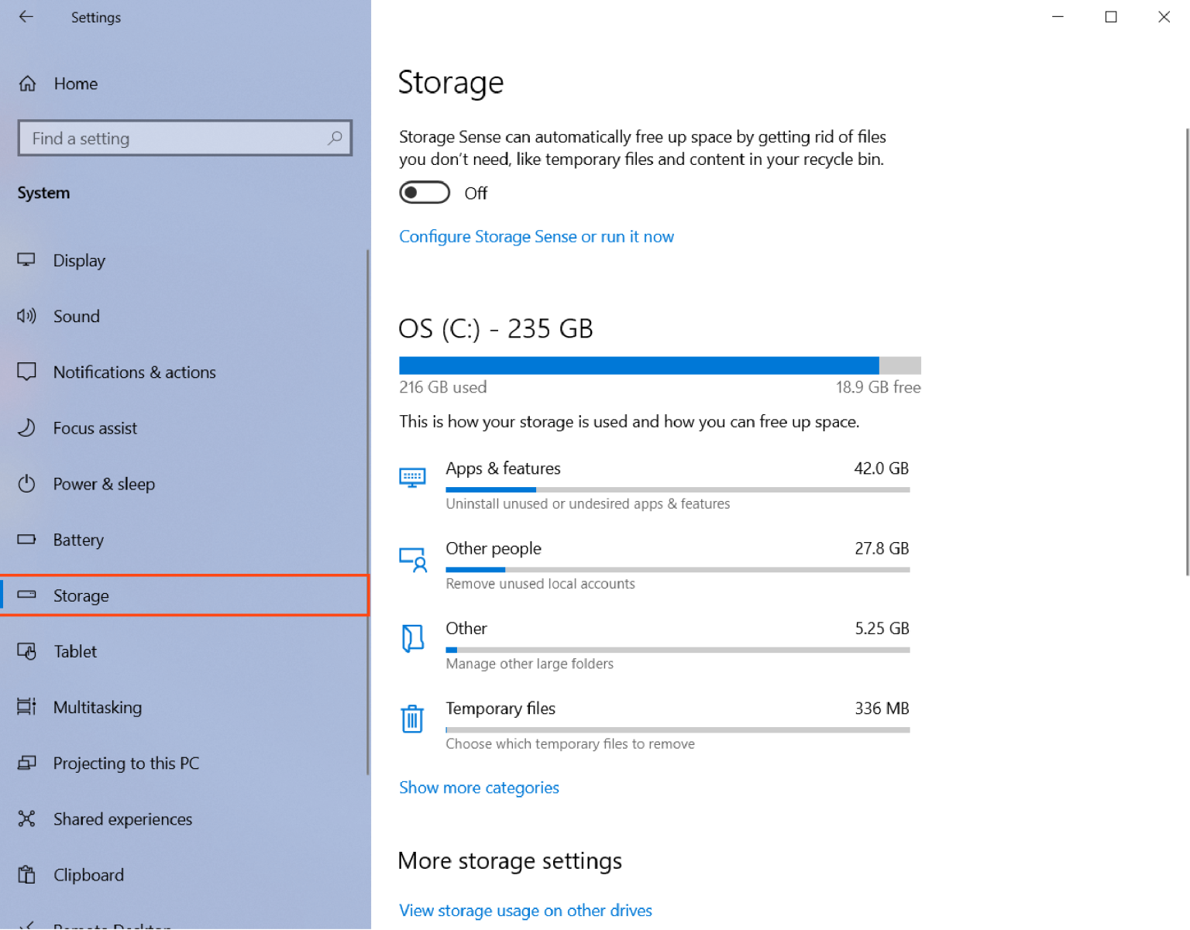This screenshot has width=1190, height=930.
Task: Click the Battery icon in sidebar
Action: (x=27, y=540)
